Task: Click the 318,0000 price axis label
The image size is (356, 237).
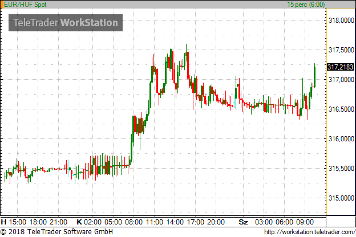Action: (x=341, y=21)
